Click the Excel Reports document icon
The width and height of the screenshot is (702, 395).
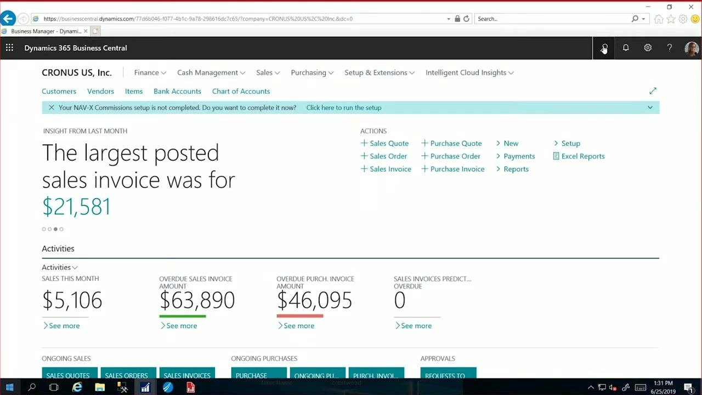(x=556, y=156)
